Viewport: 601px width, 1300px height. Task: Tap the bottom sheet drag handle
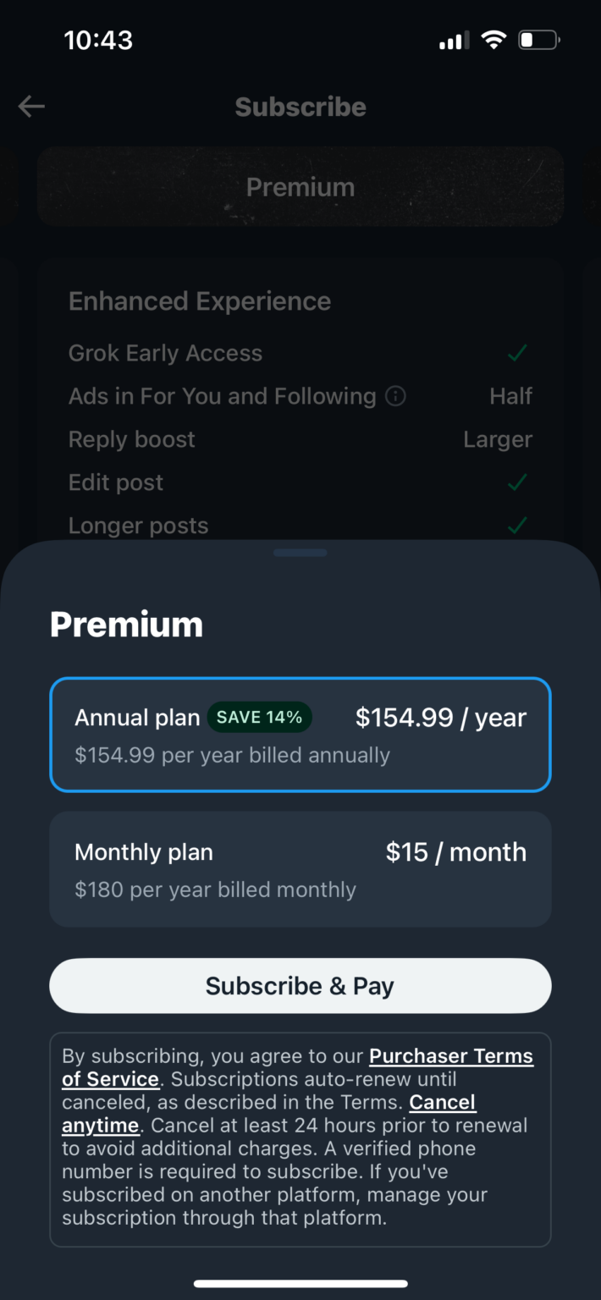[300, 552]
